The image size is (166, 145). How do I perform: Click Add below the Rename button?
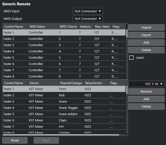tap(146, 99)
